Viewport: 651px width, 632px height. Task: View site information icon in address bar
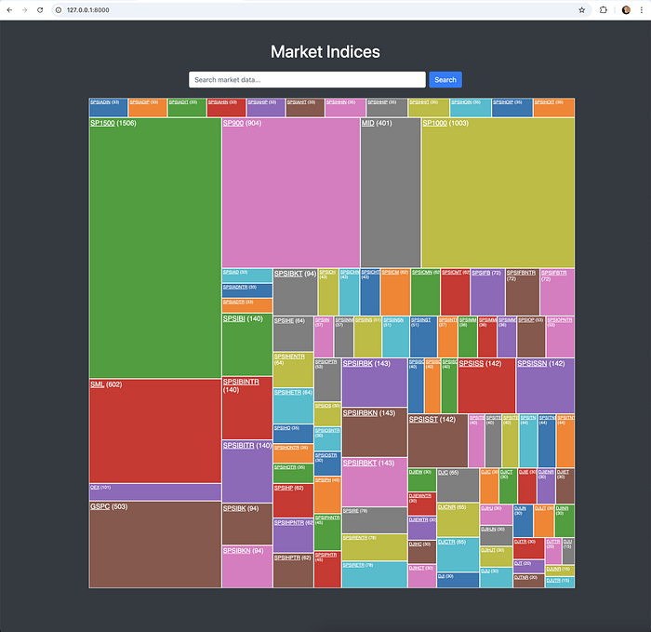(59, 10)
